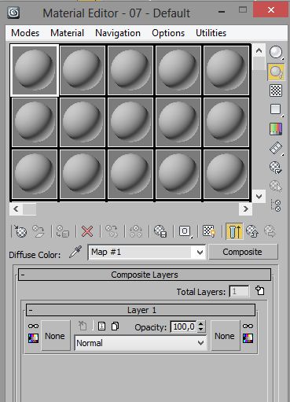
Task: Toggle the Show End Result button
Action: click(x=234, y=231)
